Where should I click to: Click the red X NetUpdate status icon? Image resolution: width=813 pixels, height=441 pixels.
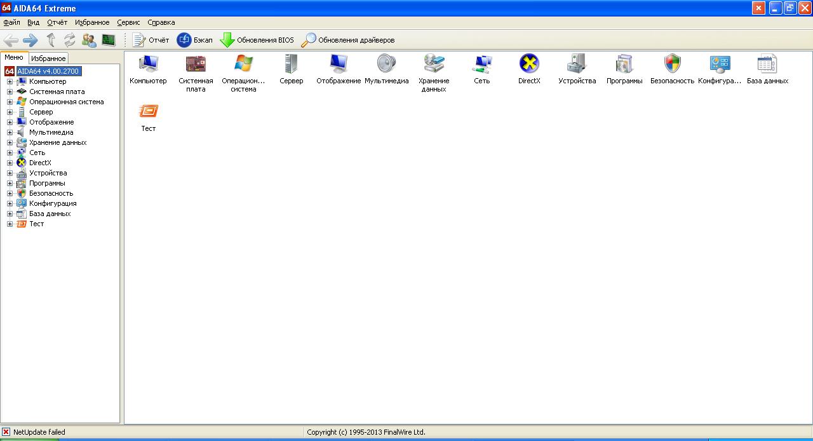6,432
